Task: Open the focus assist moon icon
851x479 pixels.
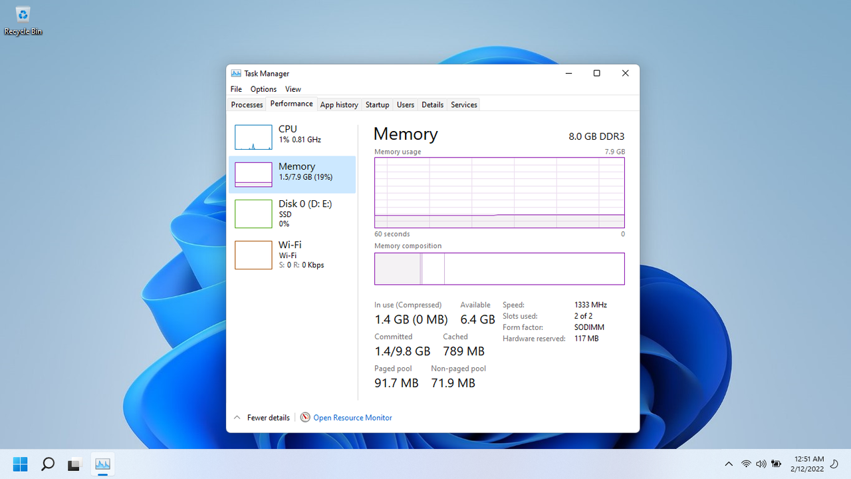Action: pyautogui.click(x=834, y=464)
